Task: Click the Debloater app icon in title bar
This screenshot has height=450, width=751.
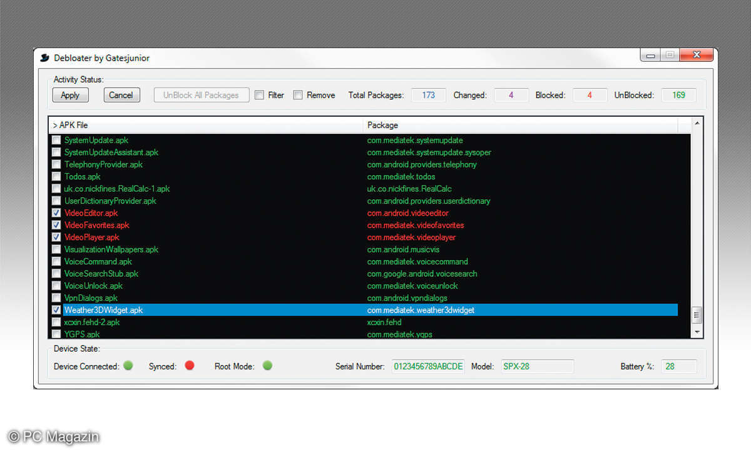Action: point(44,58)
